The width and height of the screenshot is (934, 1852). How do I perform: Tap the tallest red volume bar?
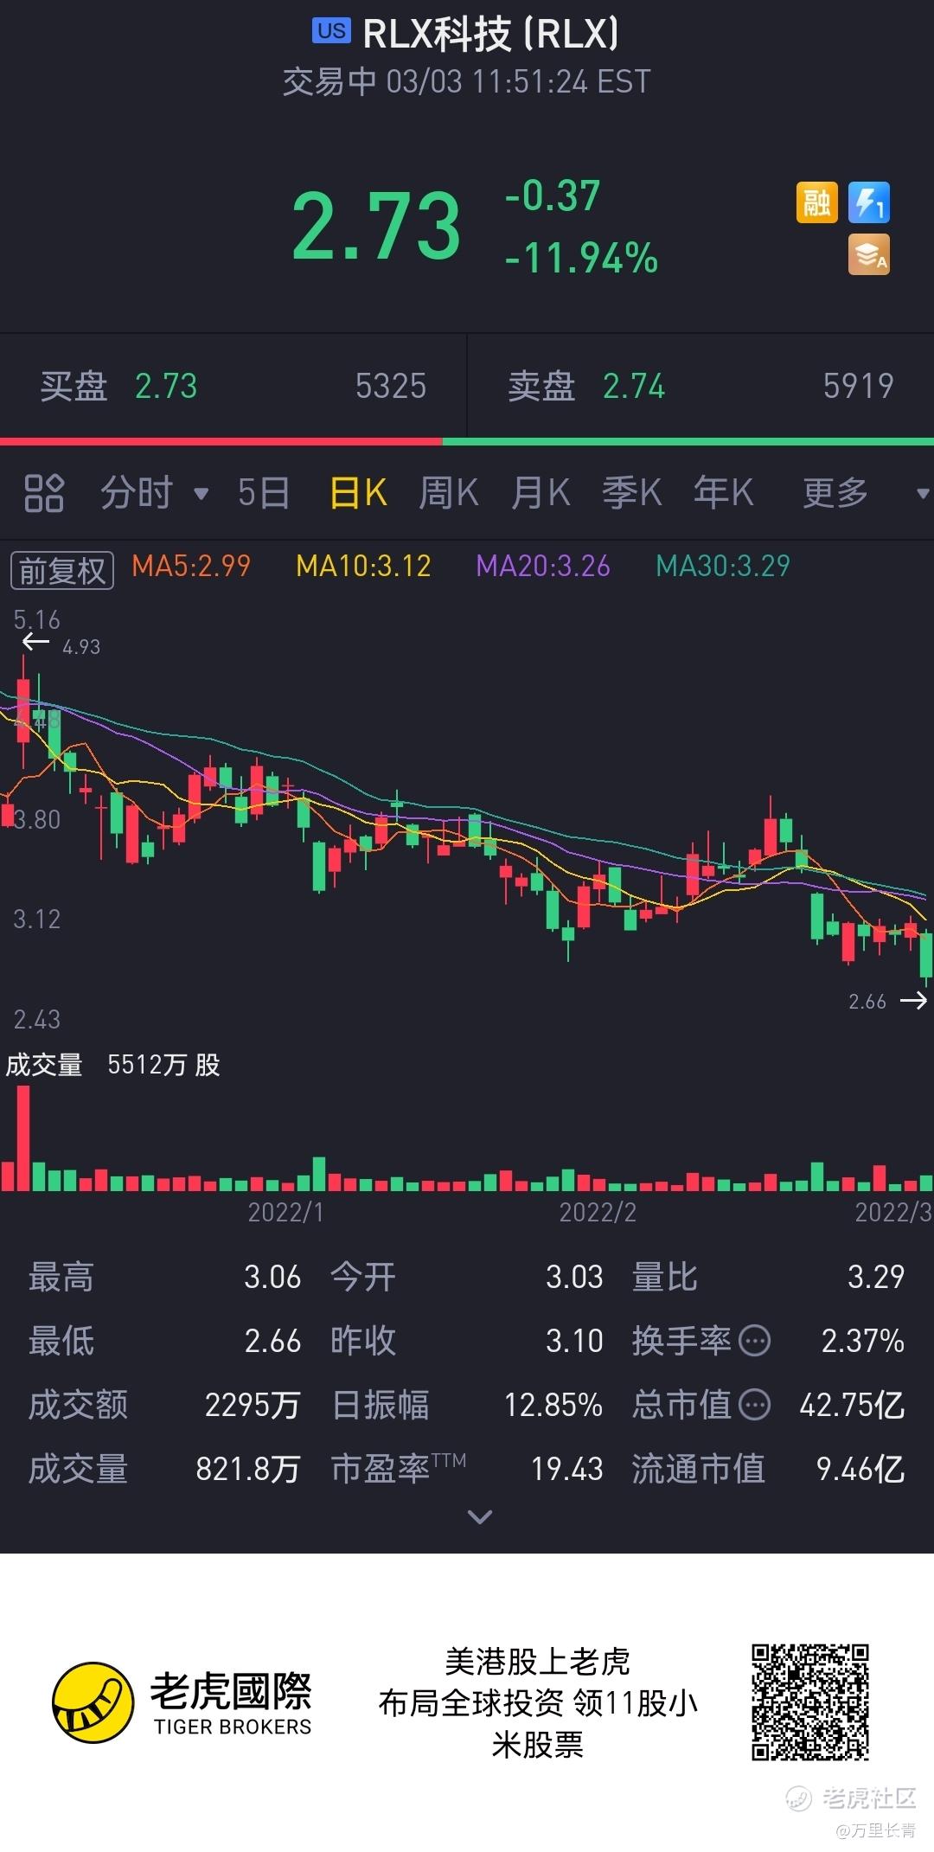click(x=23, y=1138)
